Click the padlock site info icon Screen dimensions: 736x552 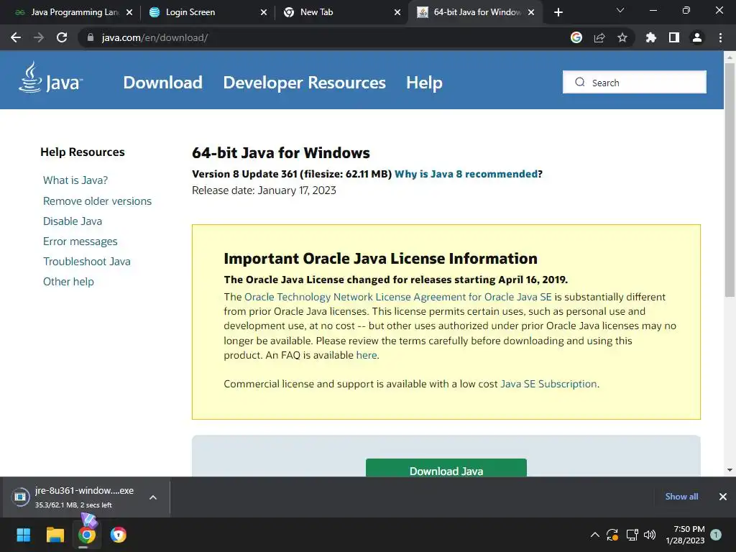pyautogui.click(x=90, y=37)
